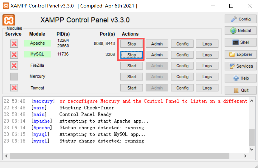This screenshot has width=258, height=168.
Task: Open the Apache Admin page
Action: (x=157, y=44)
